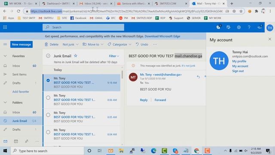The image size is (275, 155).
Task: Open the Inbox folder under Favorites
Action: pyautogui.click(x=21, y=66)
